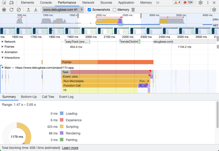Screen dimensions: 219x151
Task: Click the Learn more link
Action: tap(70, 148)
